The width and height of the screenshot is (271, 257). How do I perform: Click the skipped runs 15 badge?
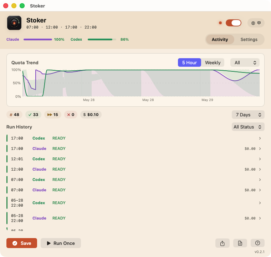pyautogui.click(x=53, y=115)
